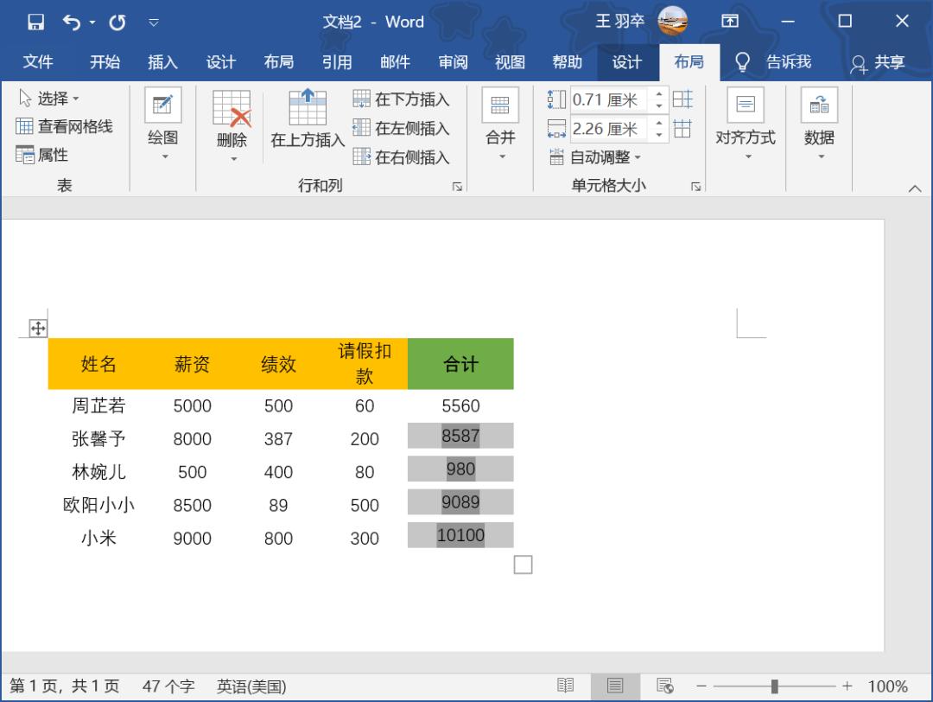Open the 行和列 dialog launcher
The height and width of the screenshot is (702, 933).
pos(458,185)
